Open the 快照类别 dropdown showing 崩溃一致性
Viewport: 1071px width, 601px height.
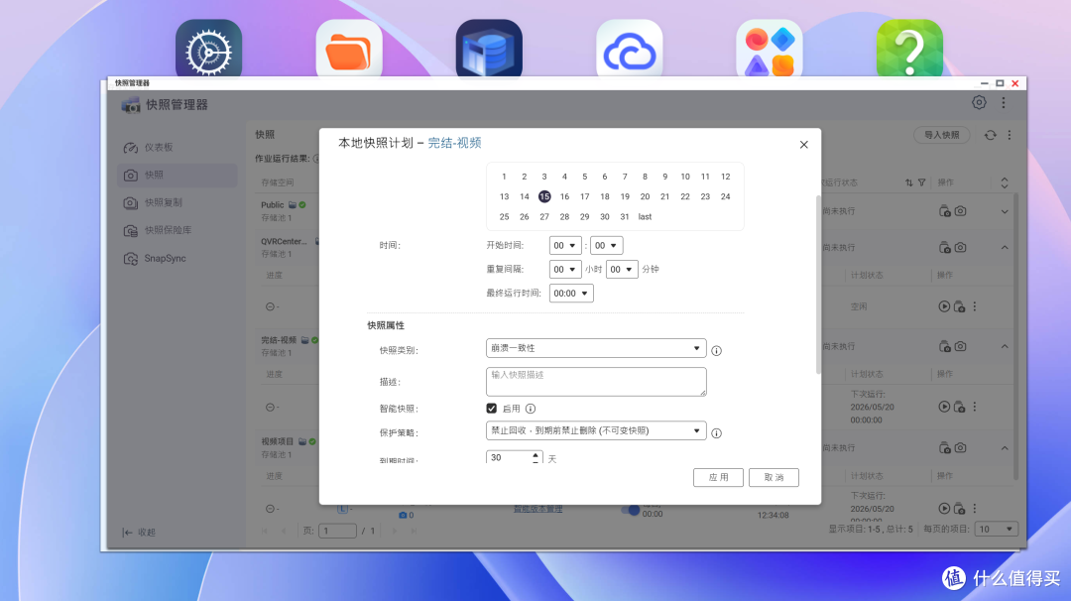point(596,348)
